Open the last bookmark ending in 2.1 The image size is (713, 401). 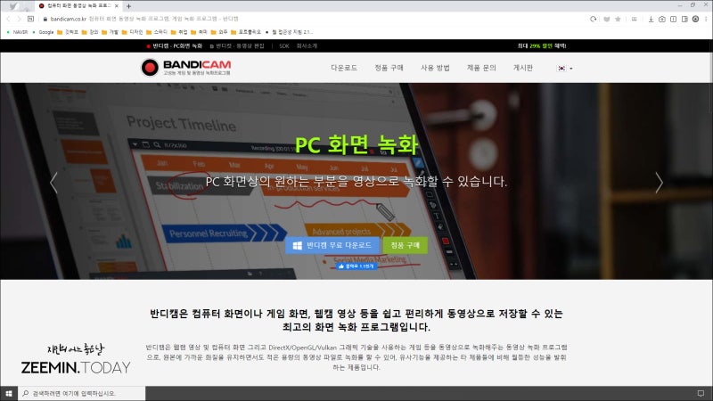(289, 32)
